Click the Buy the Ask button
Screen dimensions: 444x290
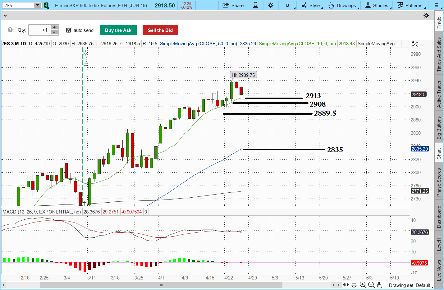pyautogui.click(x=118, y=30)
